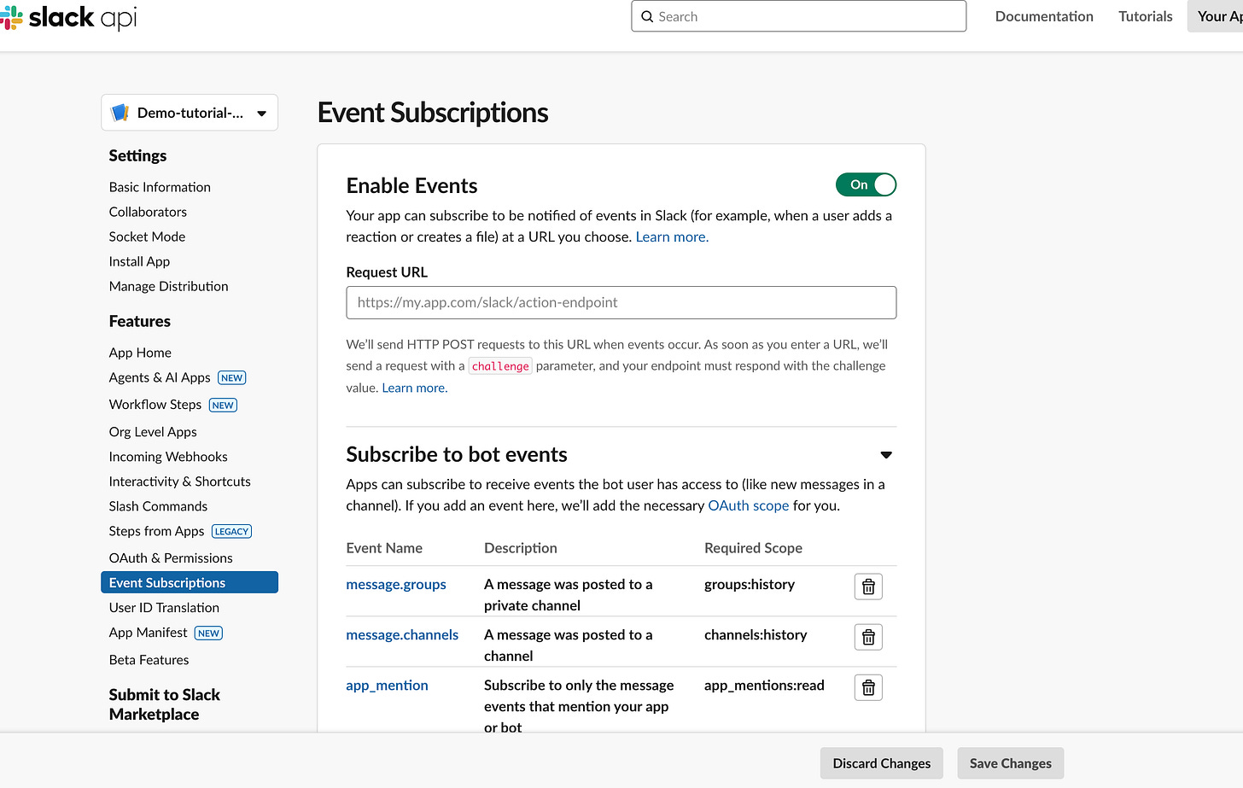
Task: Collapse the Subscribe to bot events section
Action: click(886, 455)
